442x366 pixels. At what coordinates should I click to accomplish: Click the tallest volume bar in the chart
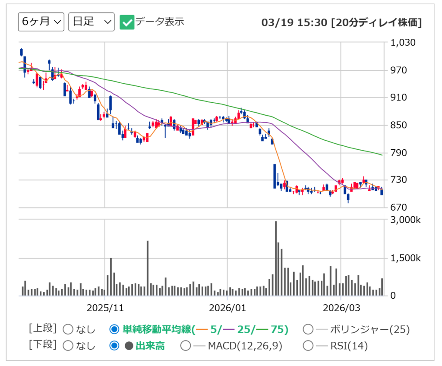pos(276,258)
